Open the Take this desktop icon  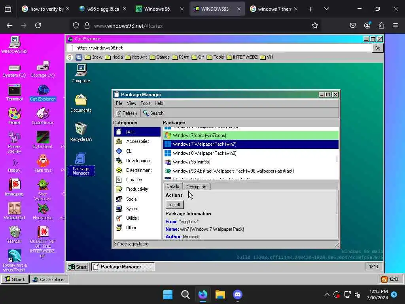(x=43, y=163)
